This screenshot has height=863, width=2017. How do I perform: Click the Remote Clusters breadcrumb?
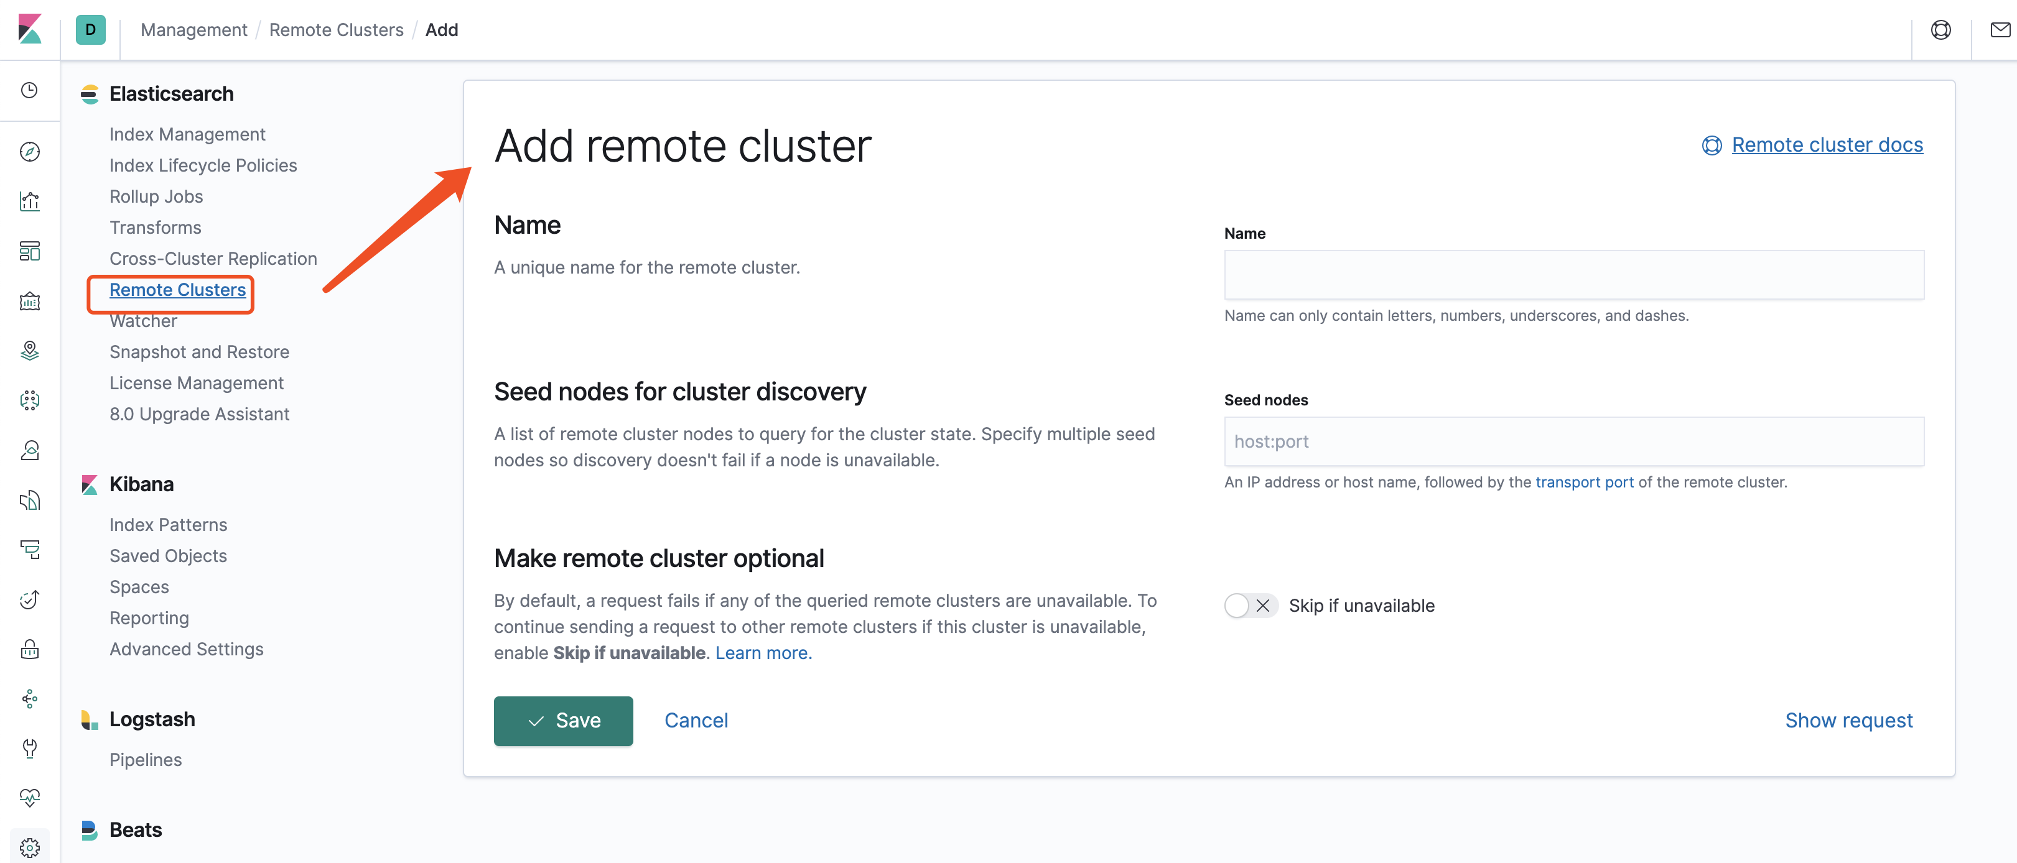pyautogui.click(x=336, y=30)
